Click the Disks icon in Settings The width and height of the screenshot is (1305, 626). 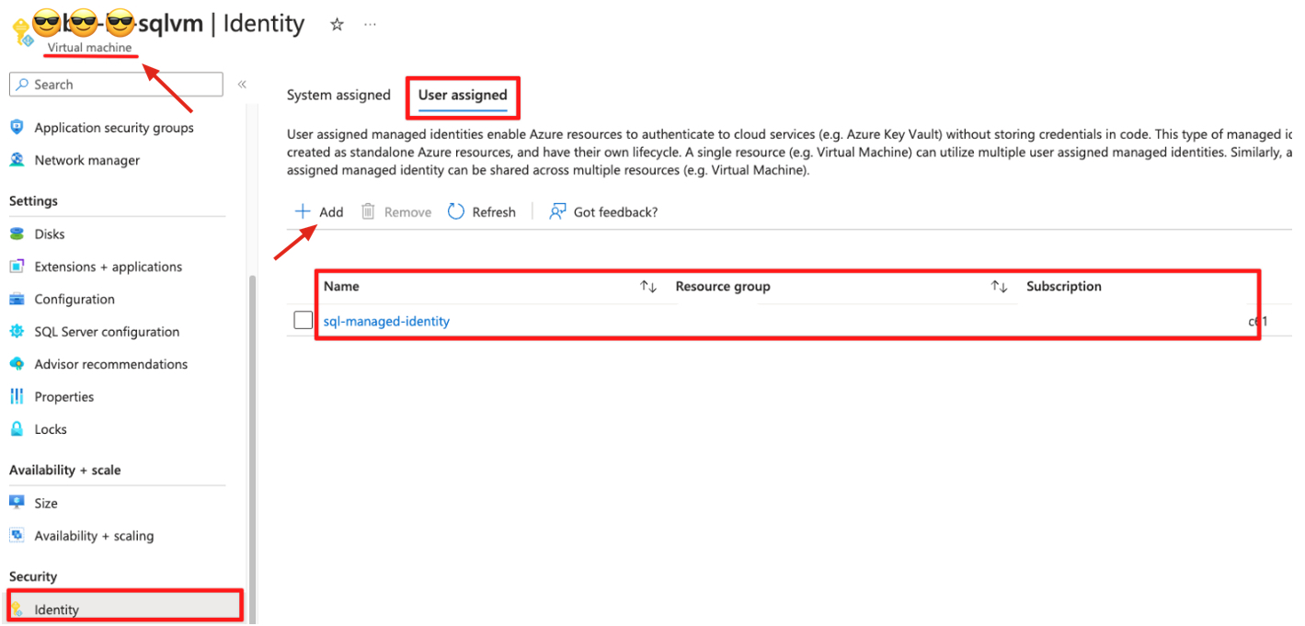[x=17, y=234]
